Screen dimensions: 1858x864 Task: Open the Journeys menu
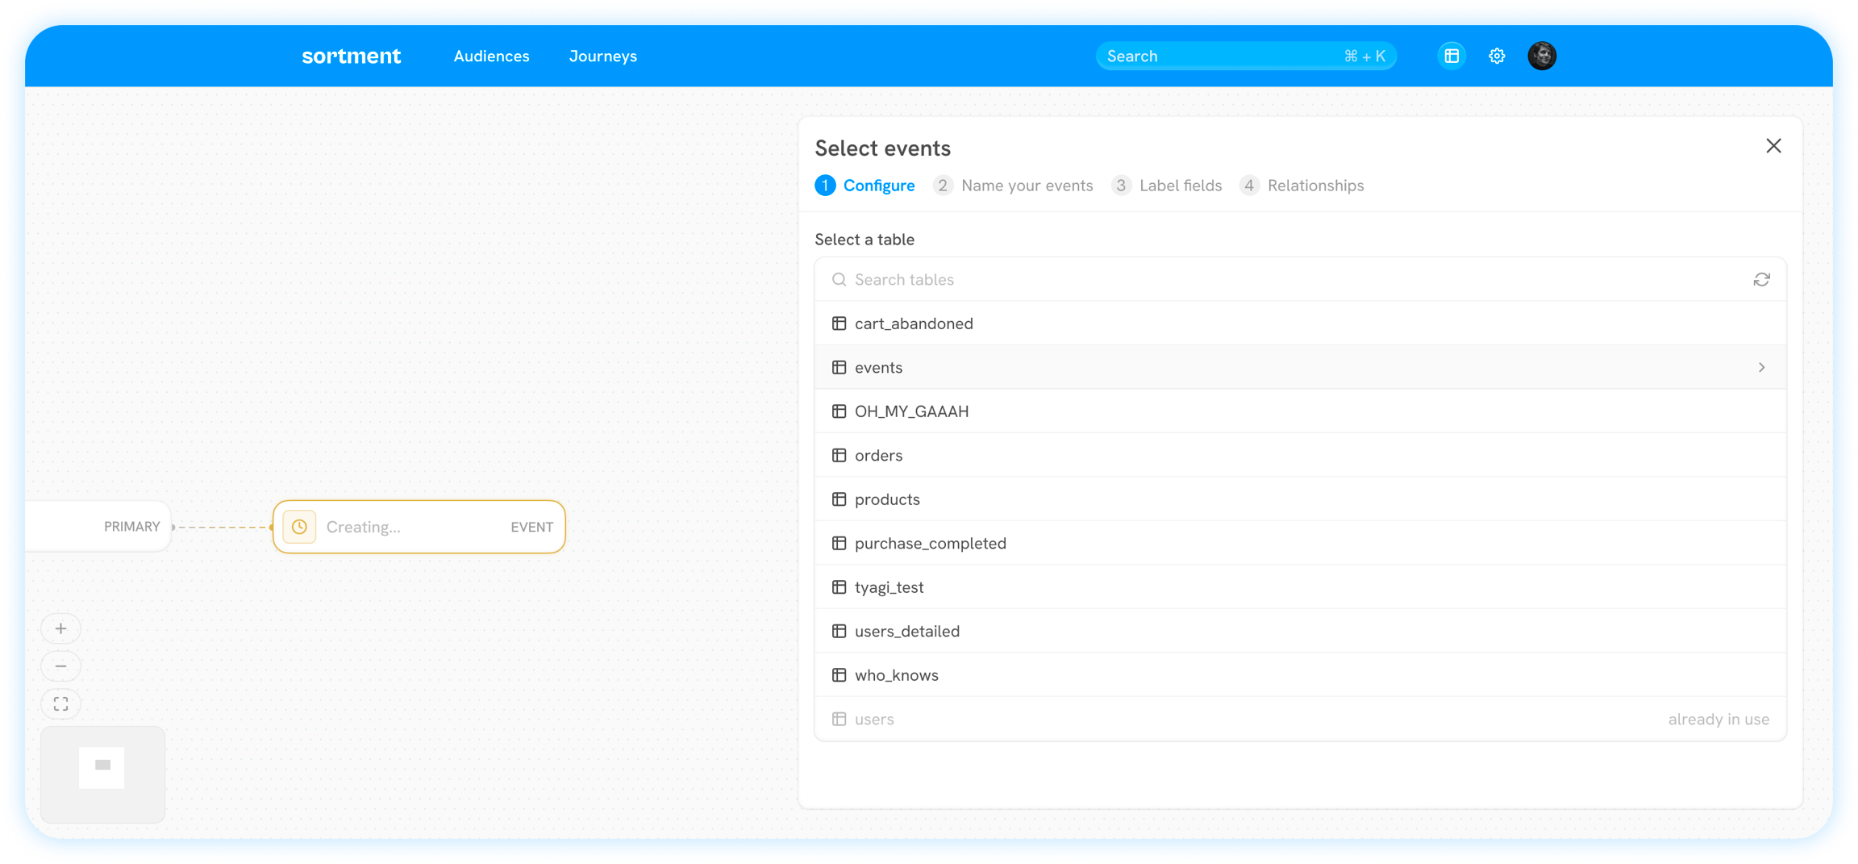coord(602,56)
